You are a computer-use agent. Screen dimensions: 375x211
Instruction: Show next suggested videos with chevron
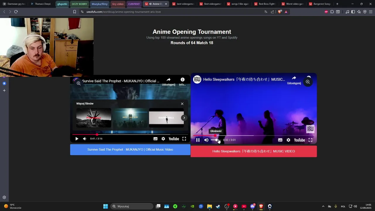pyautogui.click(x=184, y=118)
